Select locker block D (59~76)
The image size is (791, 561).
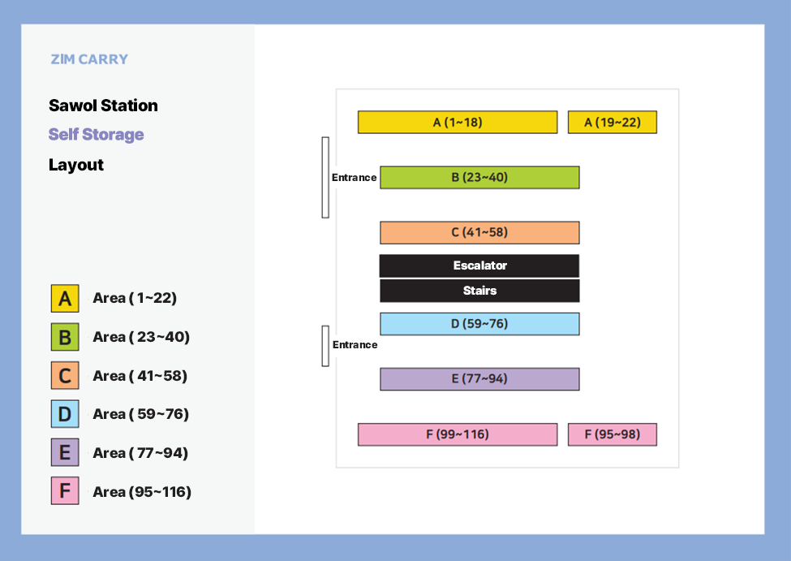click(479, 324)
